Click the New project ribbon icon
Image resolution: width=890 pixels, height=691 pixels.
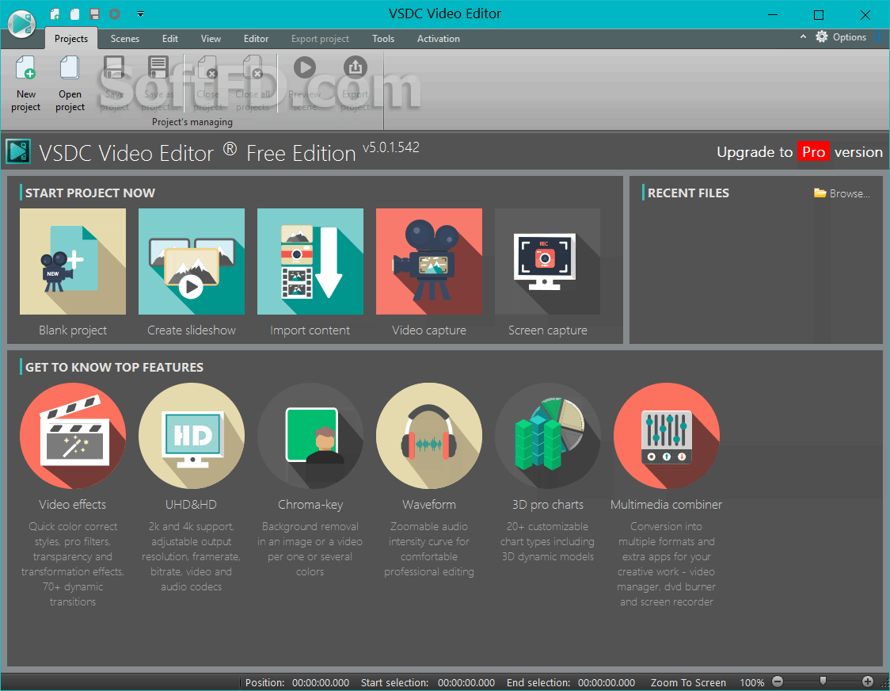pyautogui.click(x=25, y=67)
